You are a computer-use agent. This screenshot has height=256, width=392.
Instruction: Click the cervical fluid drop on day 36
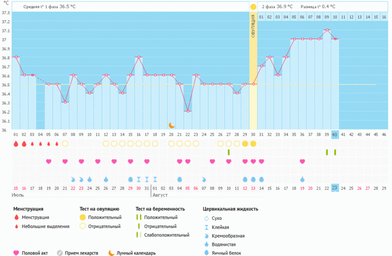302,179
